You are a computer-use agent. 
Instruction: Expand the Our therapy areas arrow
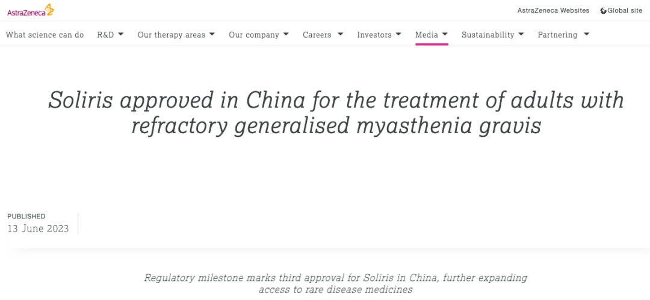tap(212, 34)
